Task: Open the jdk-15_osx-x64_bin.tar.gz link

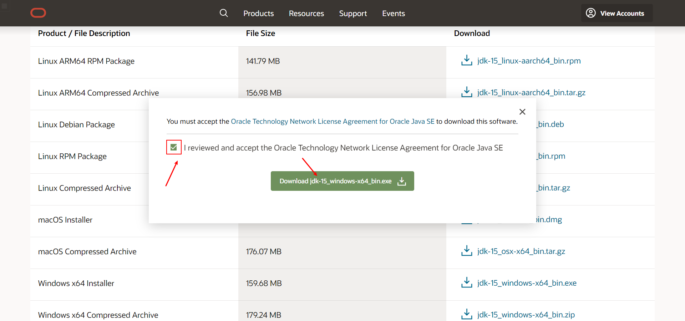Action: (x=521, y=251)
